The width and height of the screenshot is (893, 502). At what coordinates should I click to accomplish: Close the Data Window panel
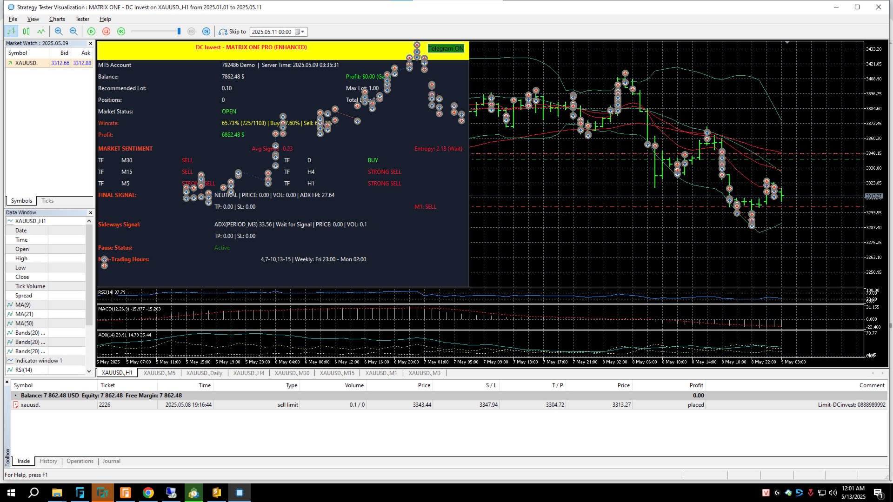pyautogui.click(x=90, y=212)
